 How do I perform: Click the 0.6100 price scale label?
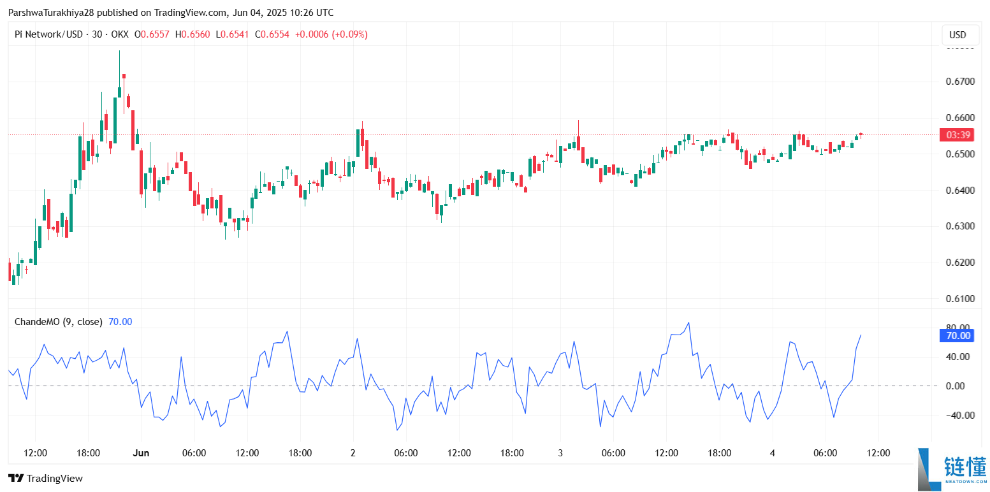click(x=959, y=299)
